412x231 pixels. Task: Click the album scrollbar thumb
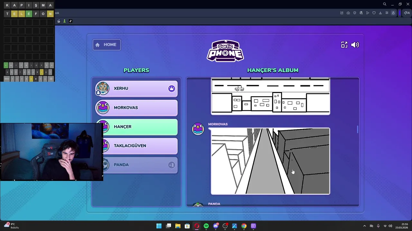(357, 130)
